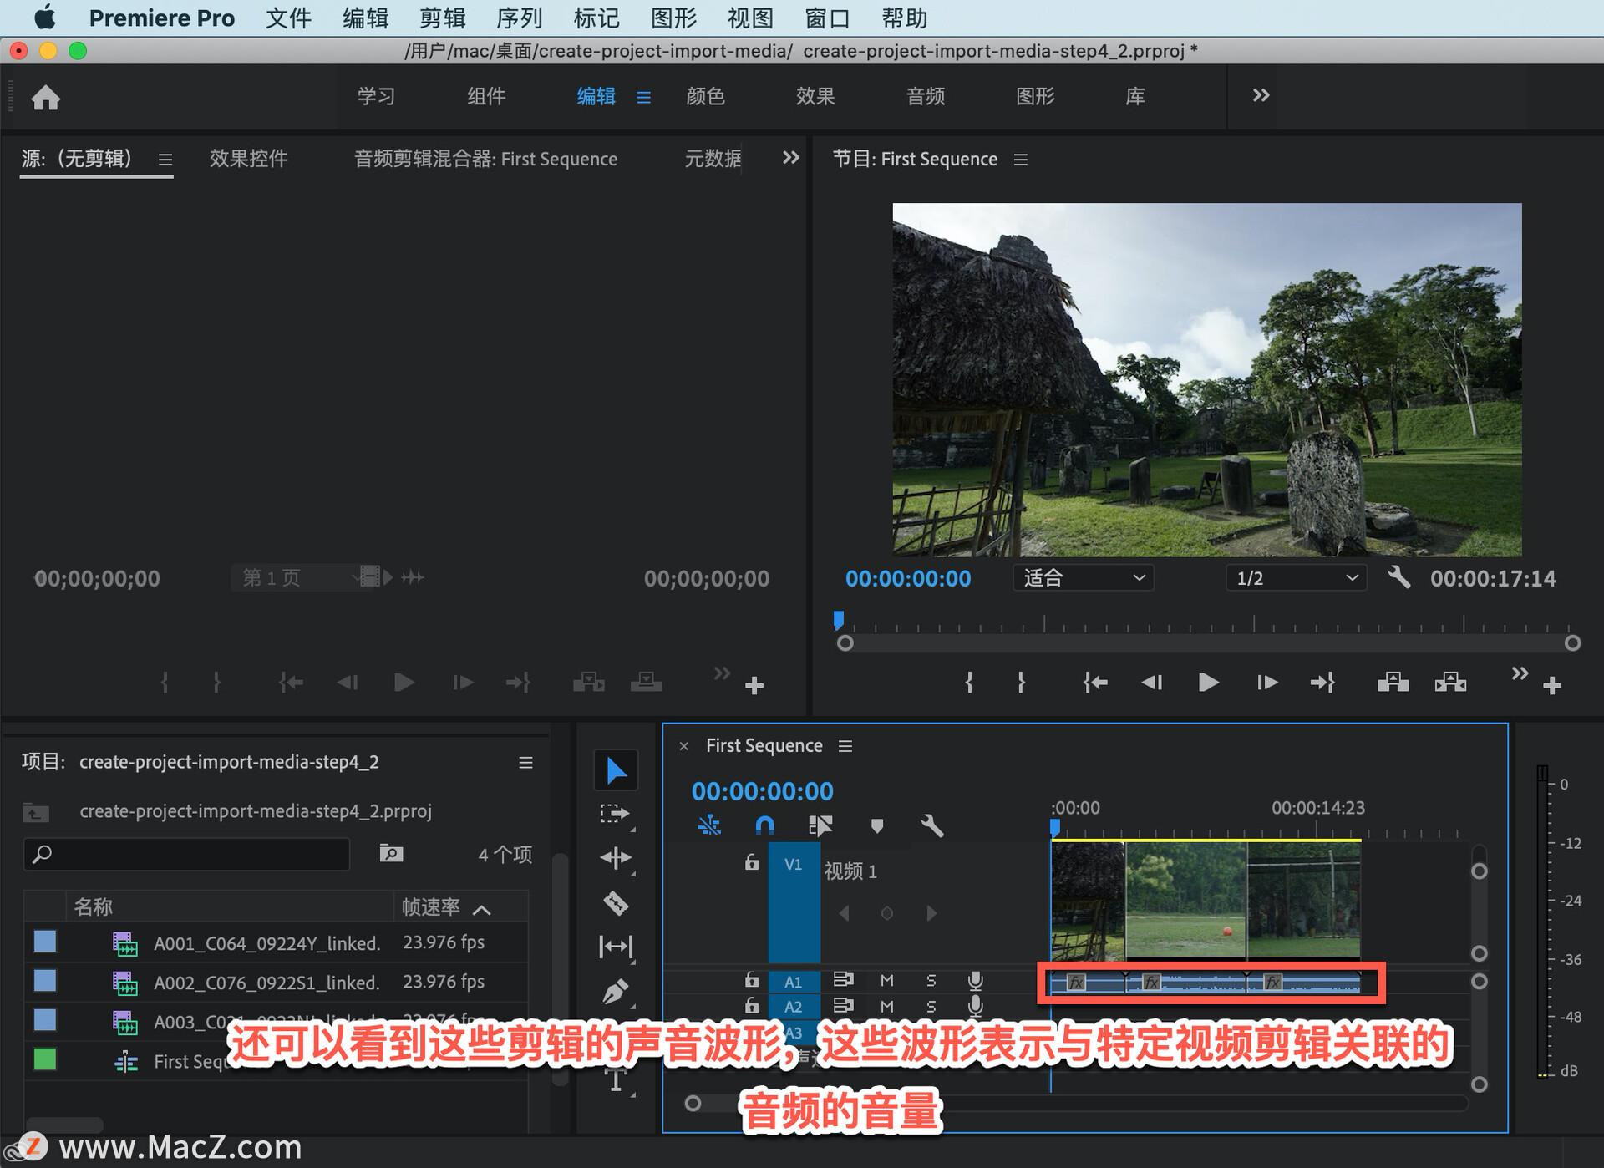Screen dimensions: 1604x1168
Task: Click the project panel search field
Action: (188, 854)
